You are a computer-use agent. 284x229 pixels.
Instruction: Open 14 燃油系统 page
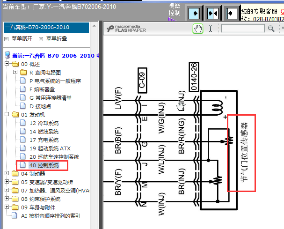click(x=44, y=132)
